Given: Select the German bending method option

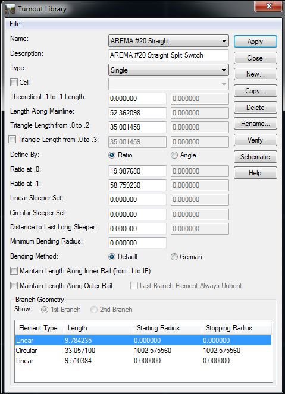Looking at the screenshot, I should [x=174, y=257].
